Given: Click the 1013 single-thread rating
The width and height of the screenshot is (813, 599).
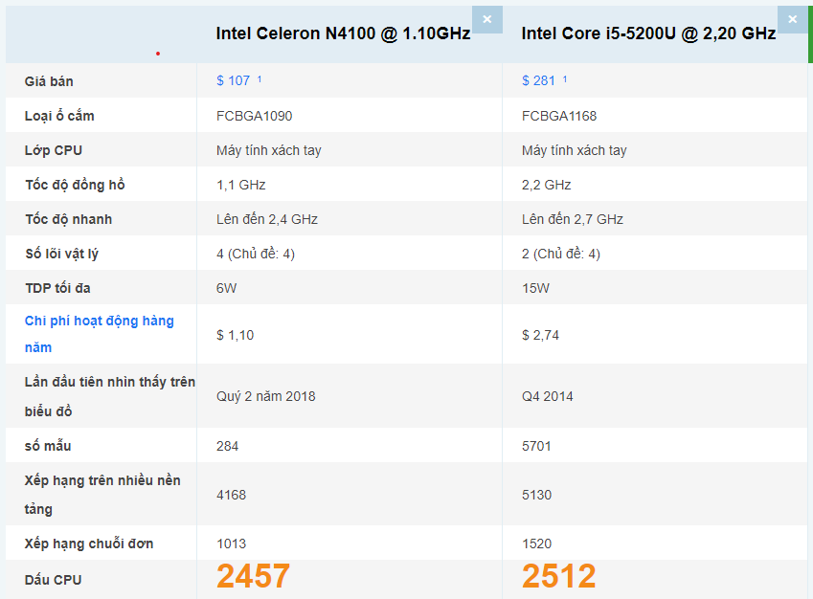Looking at the screenshot, I should 231,544.
